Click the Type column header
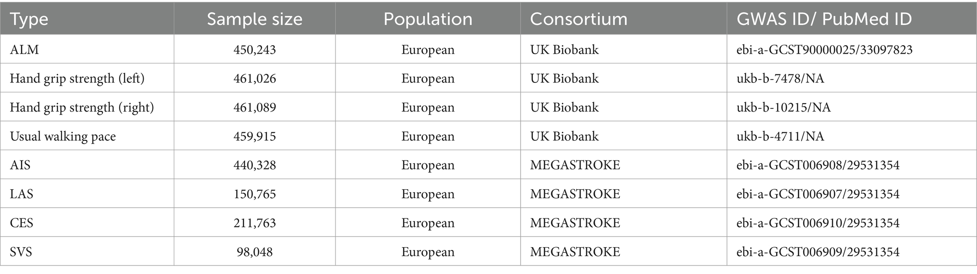This screenshot has height=274, width=977. [29, 19]
